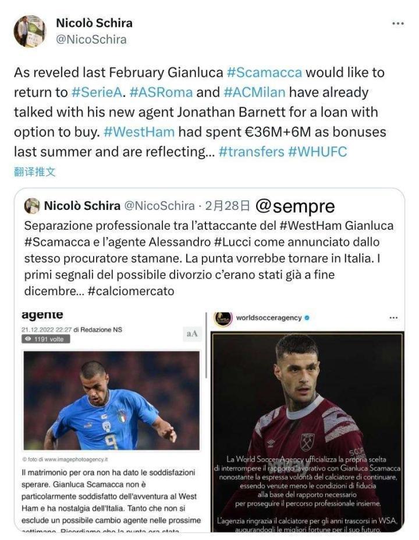Click the worldsocceragency logo icon
Viewport: 419px width, 540px height.
click(x=223, y=318)
